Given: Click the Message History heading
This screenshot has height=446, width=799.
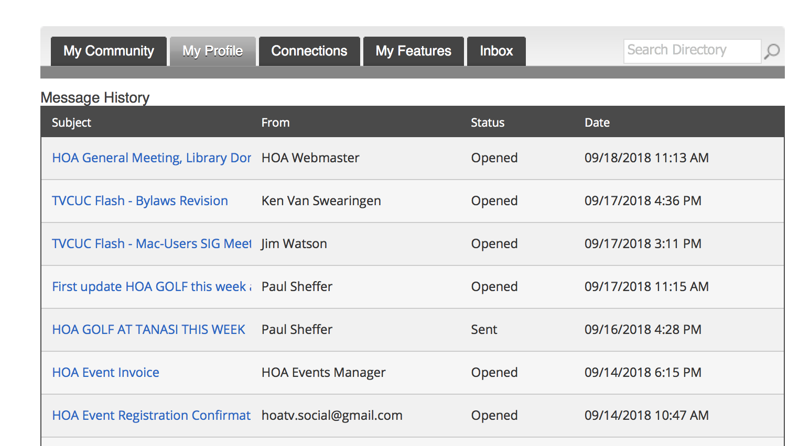Looking at the screenshot, I should pos(95,98).
